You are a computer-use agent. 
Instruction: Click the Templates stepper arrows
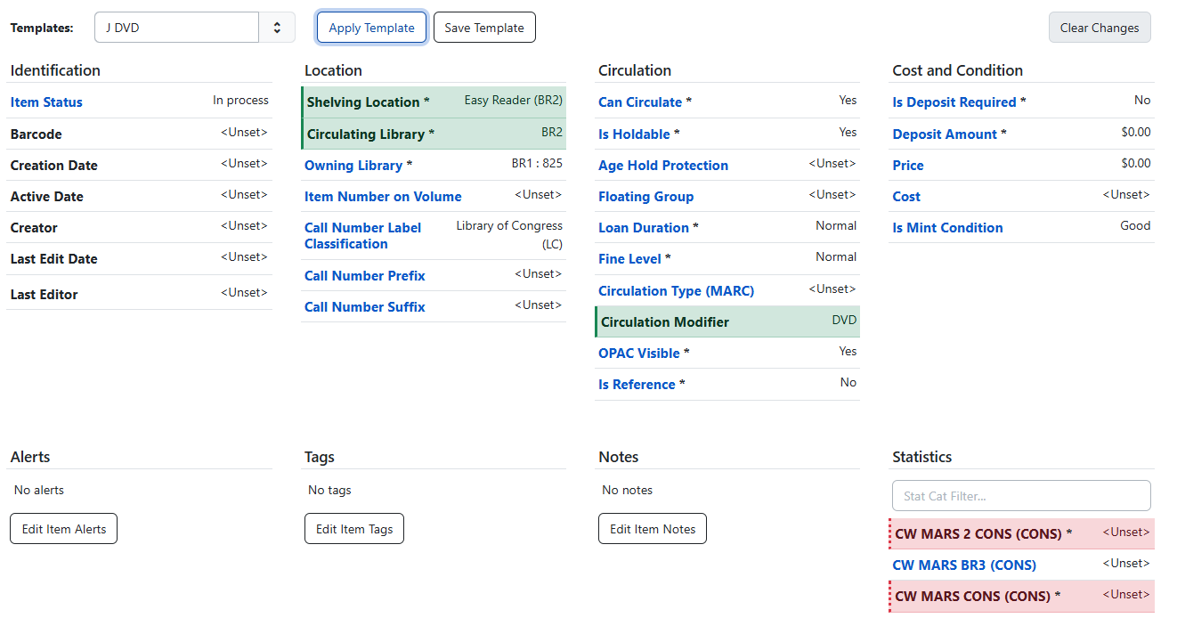[x=277, y=27]
